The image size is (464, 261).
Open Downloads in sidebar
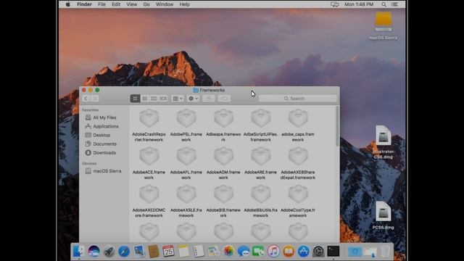(104, 153)
